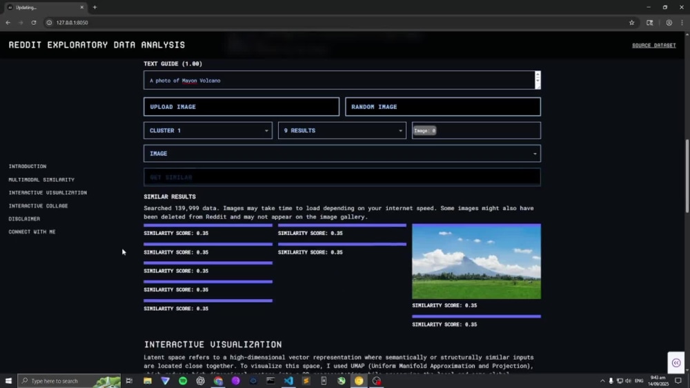Click the microphone tray icon
Viewport: 690px width, 388px height.
click(x=611, y=380)
